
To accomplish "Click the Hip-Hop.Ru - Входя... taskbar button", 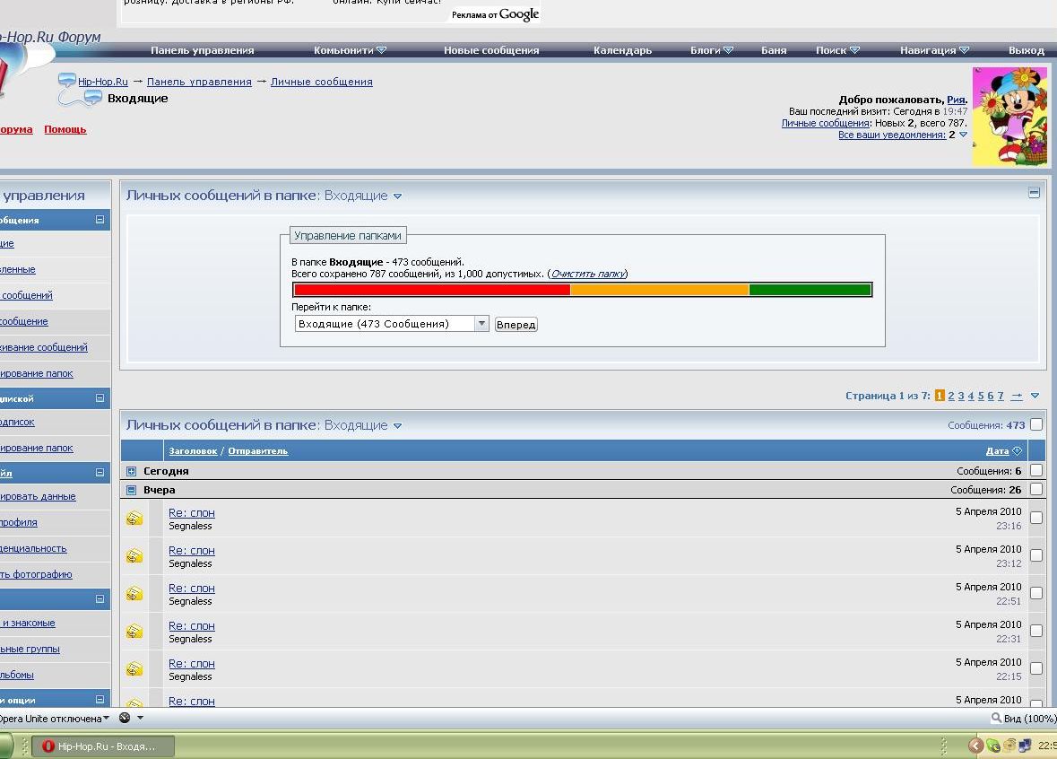I will tap(103, 746).
